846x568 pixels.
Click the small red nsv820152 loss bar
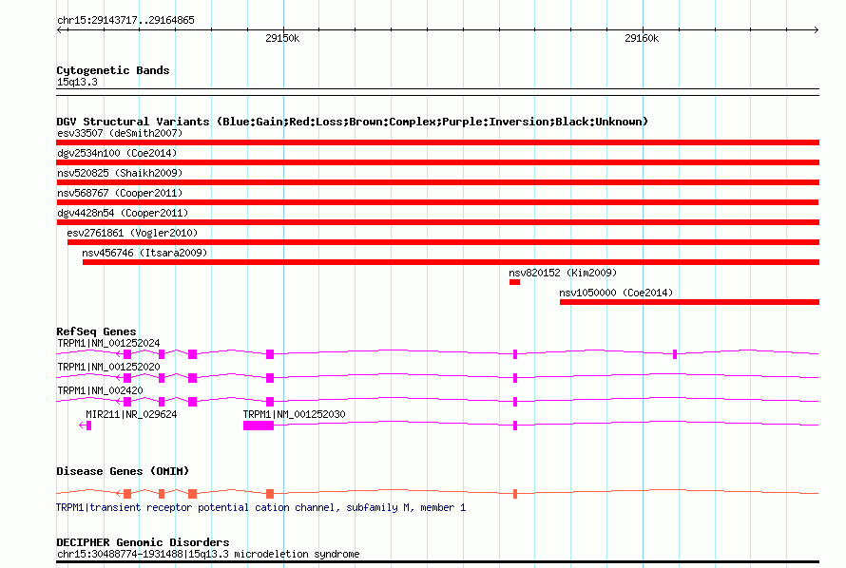click(514, 282)
